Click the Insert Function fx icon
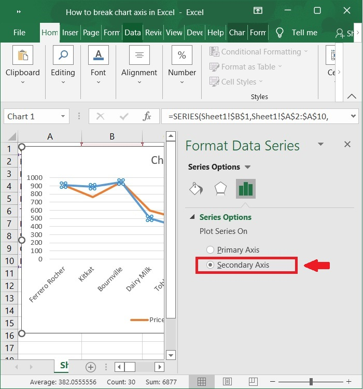Viewport: 363px width, 389px height. 147,116
